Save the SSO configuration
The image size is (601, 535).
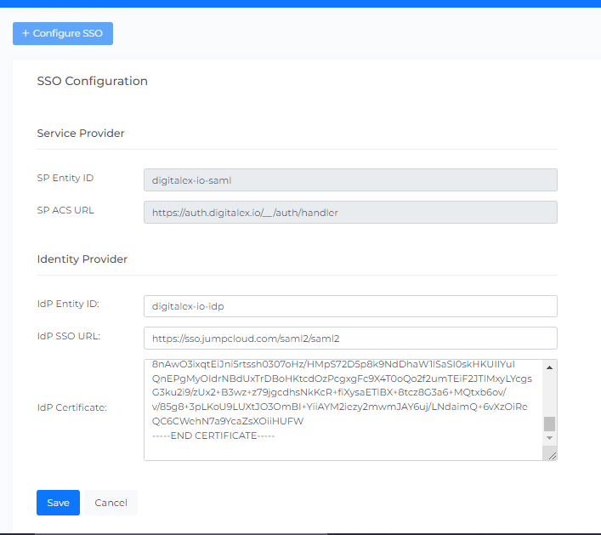coord(58,503)
